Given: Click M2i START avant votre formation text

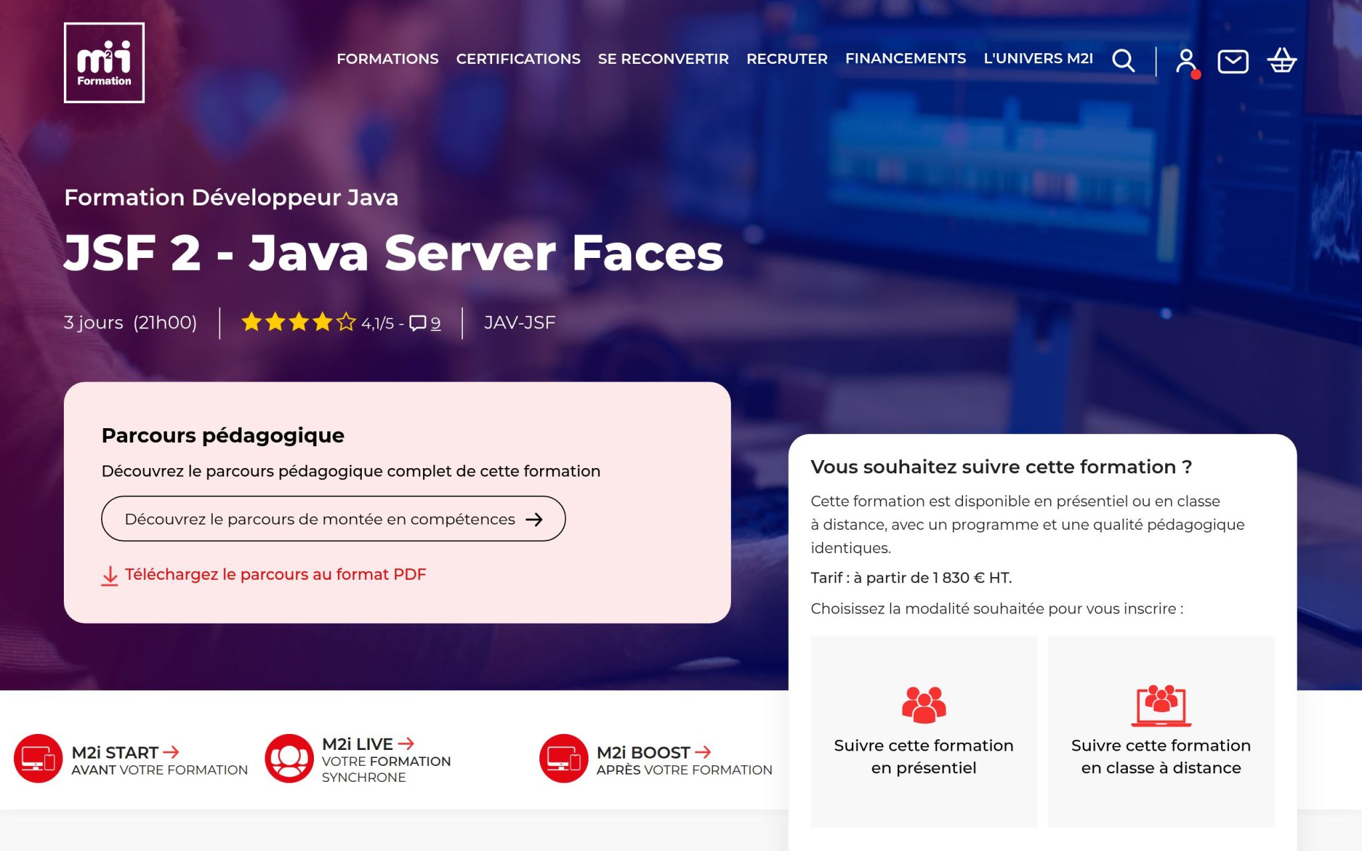Looking at the screenshot, I should 159,761.
